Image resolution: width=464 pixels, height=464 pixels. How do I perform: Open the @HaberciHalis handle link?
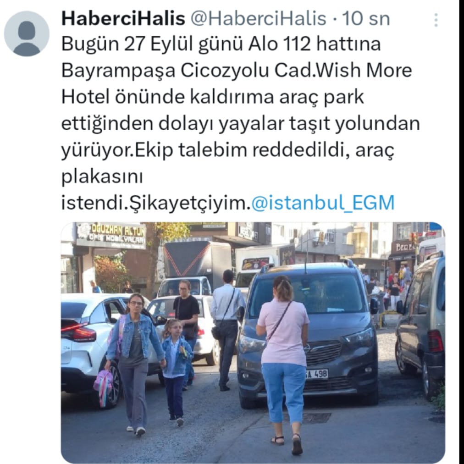[258, 18]
